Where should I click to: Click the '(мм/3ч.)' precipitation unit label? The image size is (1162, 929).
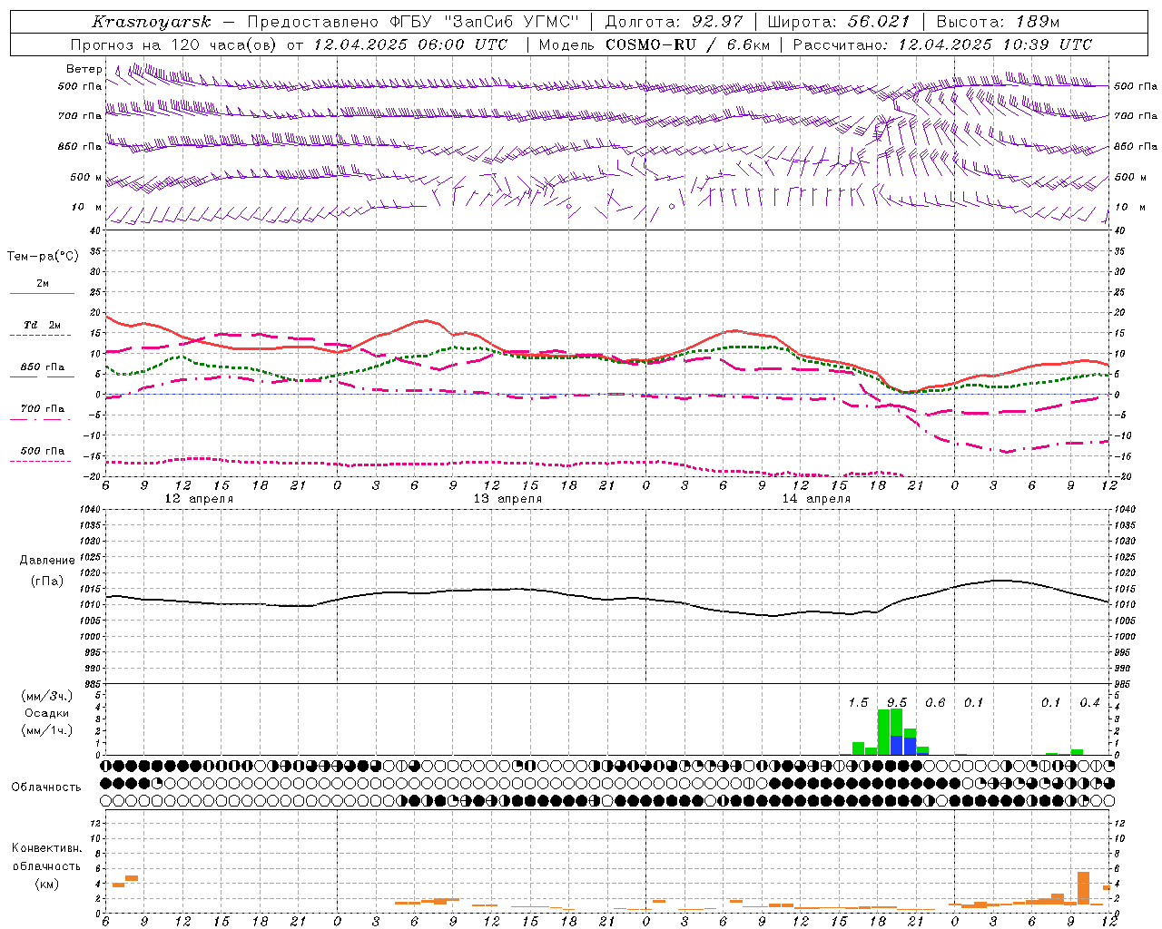(x=47, y=696)
